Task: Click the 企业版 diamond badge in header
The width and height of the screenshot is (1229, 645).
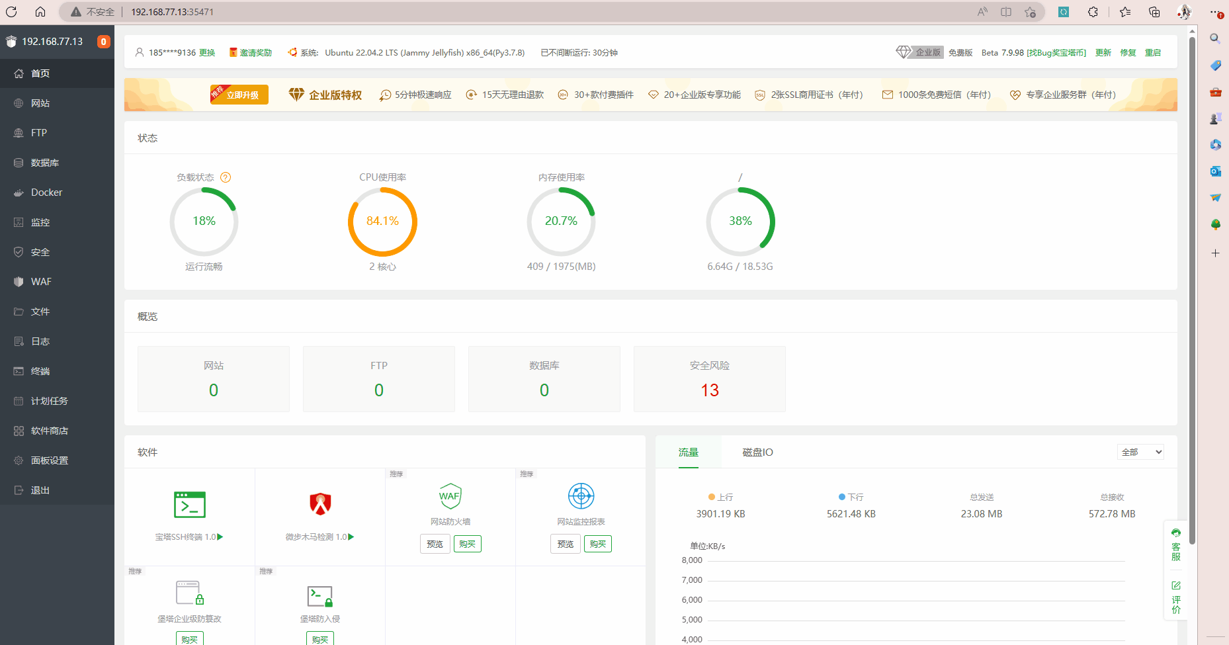Action: pos(919,52)
